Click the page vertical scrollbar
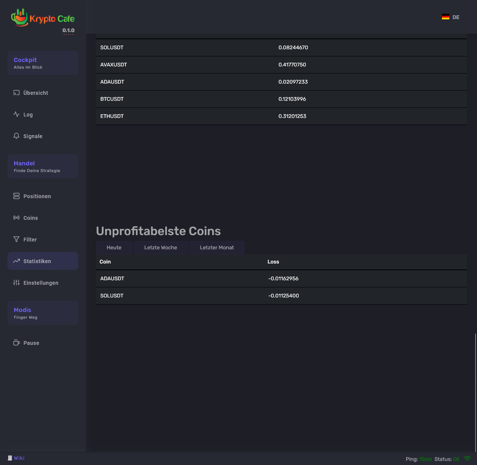Viewport: 477px width, 465px height. [475, 392]
